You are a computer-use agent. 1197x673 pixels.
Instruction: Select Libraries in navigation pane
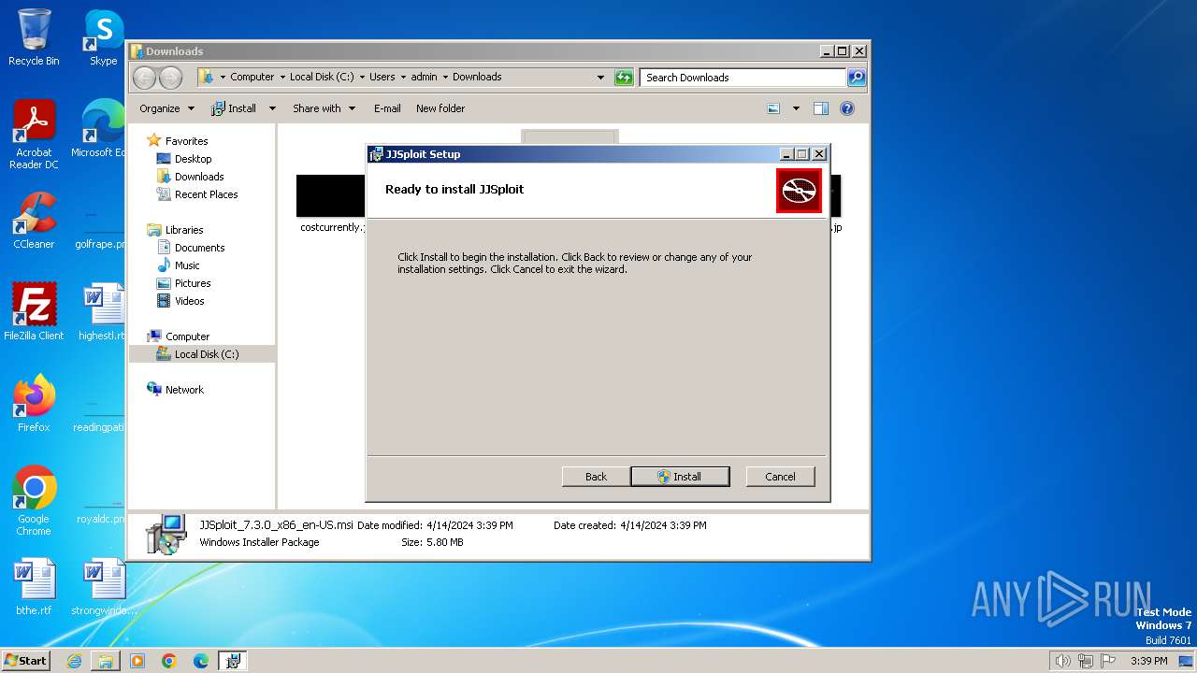[x=184, y=230]
